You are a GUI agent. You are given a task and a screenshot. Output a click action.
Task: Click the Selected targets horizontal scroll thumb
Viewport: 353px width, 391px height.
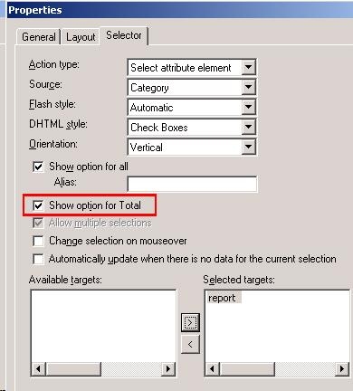[247, 368]
